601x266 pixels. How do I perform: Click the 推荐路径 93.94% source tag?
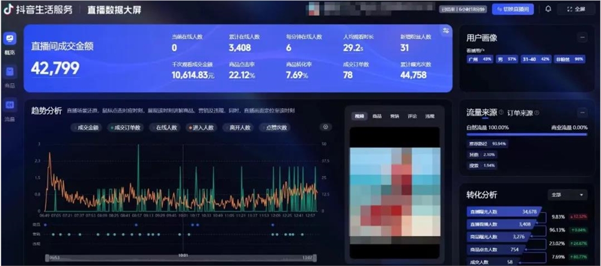coord(487,144)
